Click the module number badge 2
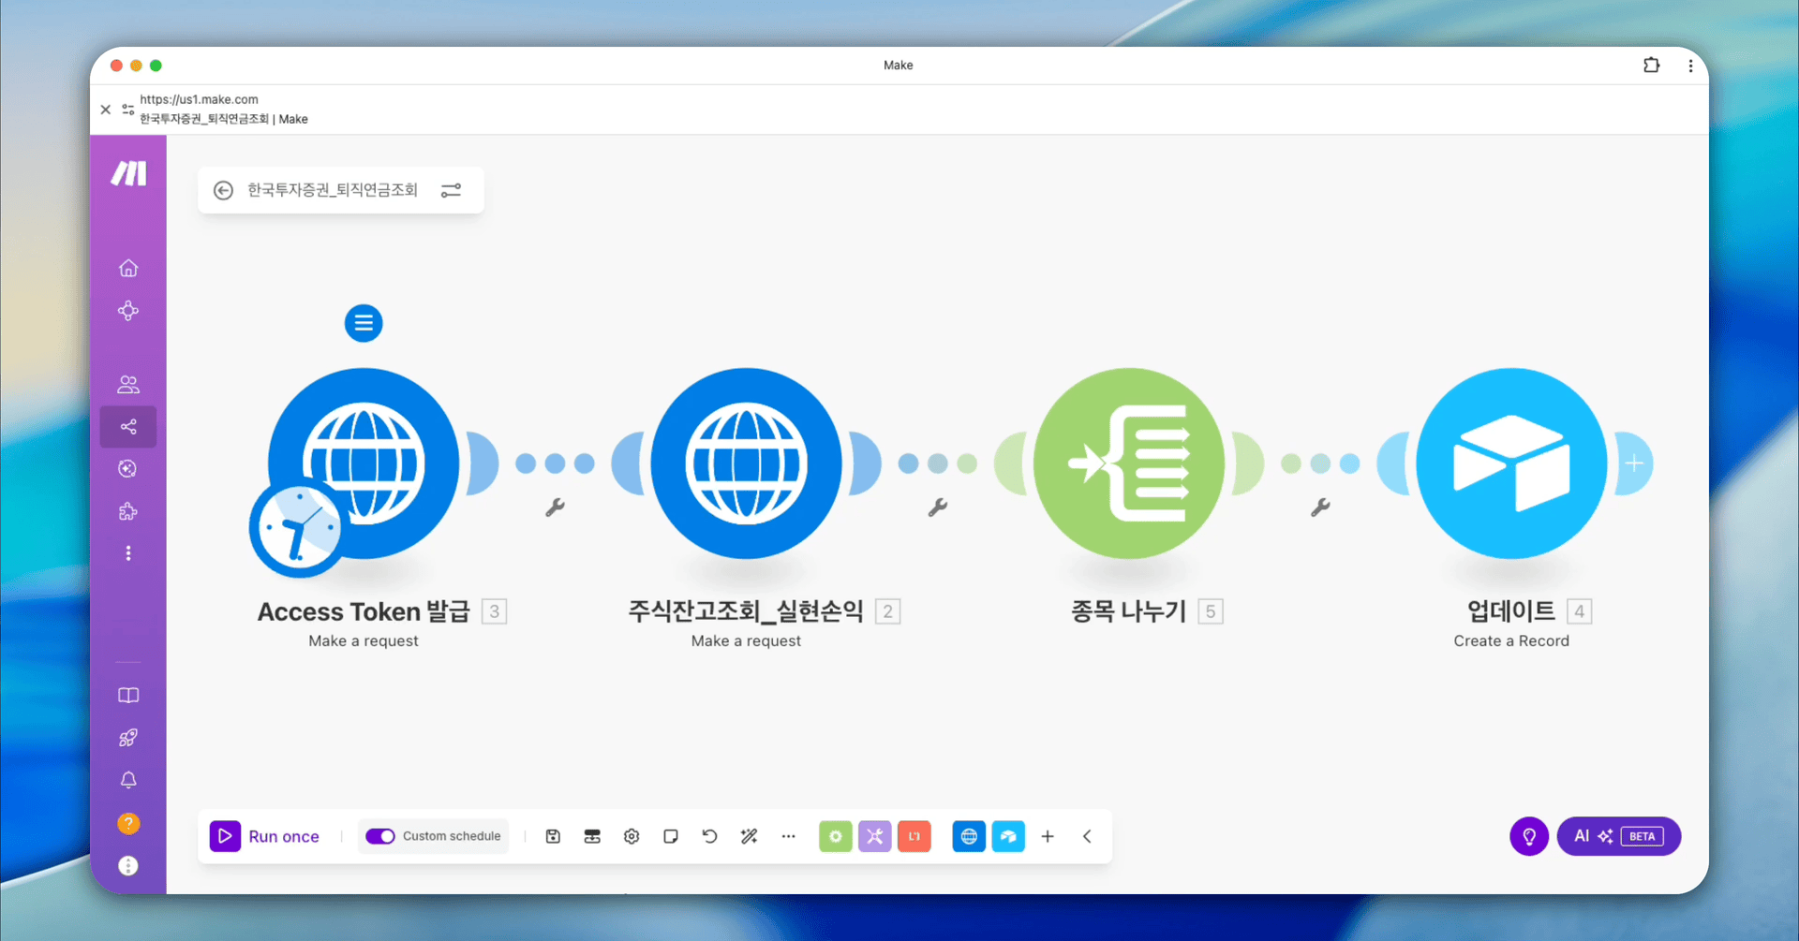The image size is (1799, 941). [x=887, y=611]
